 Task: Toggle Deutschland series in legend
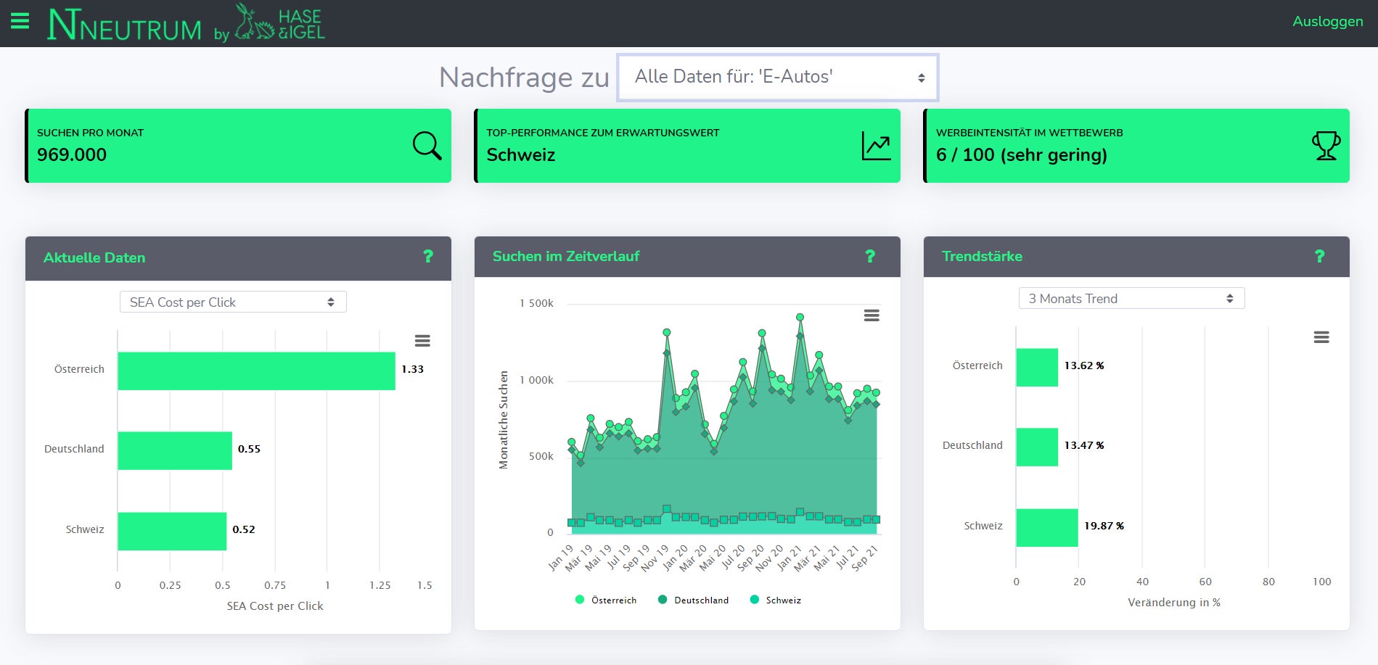[x=693, y=600]
